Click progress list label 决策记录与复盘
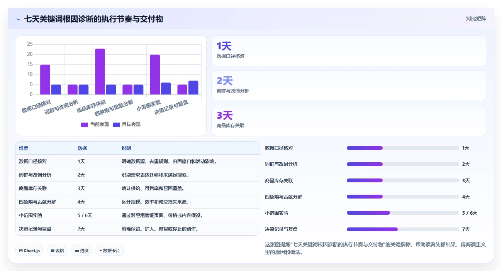The width and height of the screenshot is (502, 271). [281, 229]
